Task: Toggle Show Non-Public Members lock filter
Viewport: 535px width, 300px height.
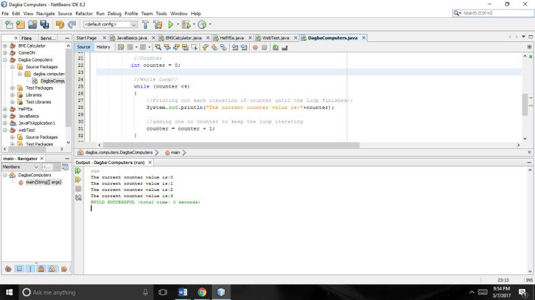Action: (41, 269)
